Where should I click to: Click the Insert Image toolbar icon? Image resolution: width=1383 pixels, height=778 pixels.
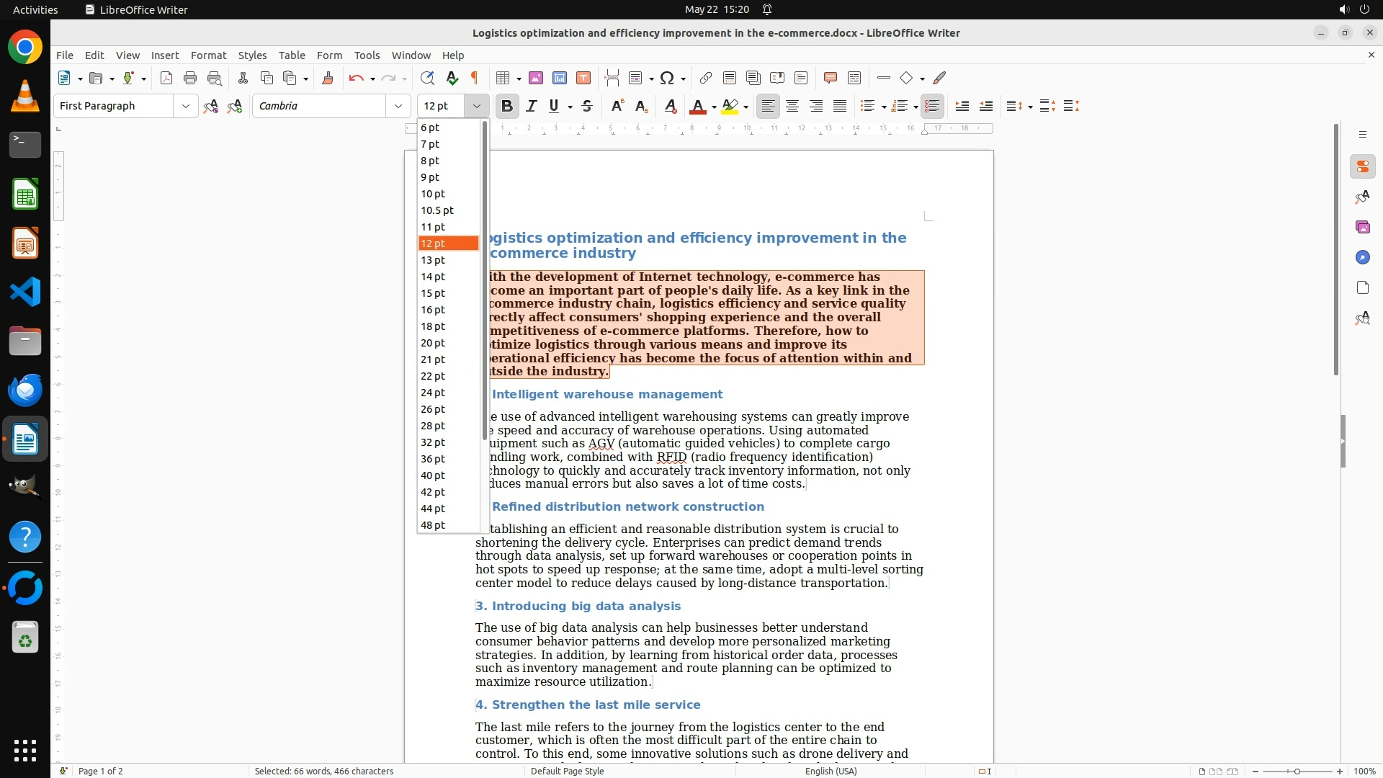(x=535, y=78)
